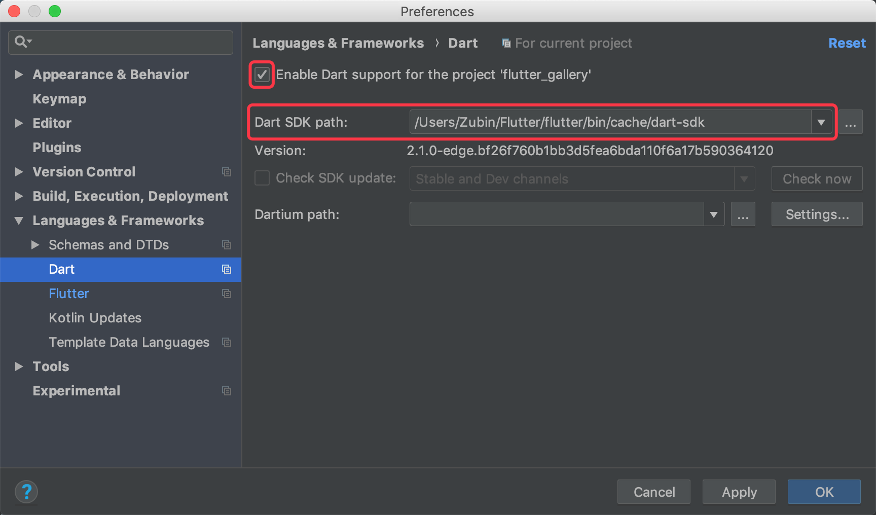Click the Reset link
This screenshot has width=876, height=515.
pyautogui.click(x=847, y=43)
